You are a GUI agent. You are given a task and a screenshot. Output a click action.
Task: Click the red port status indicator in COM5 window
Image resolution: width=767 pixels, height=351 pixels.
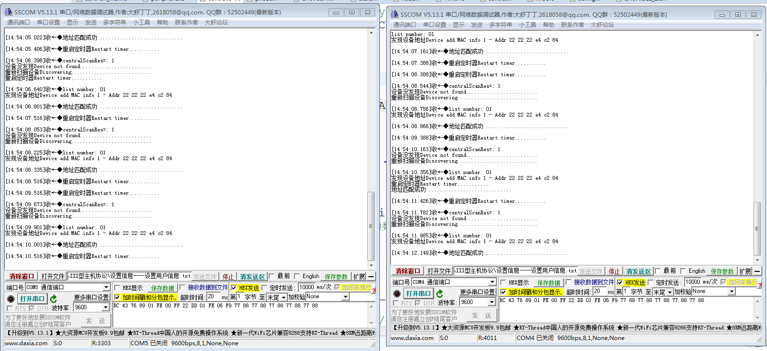(11, 299)
